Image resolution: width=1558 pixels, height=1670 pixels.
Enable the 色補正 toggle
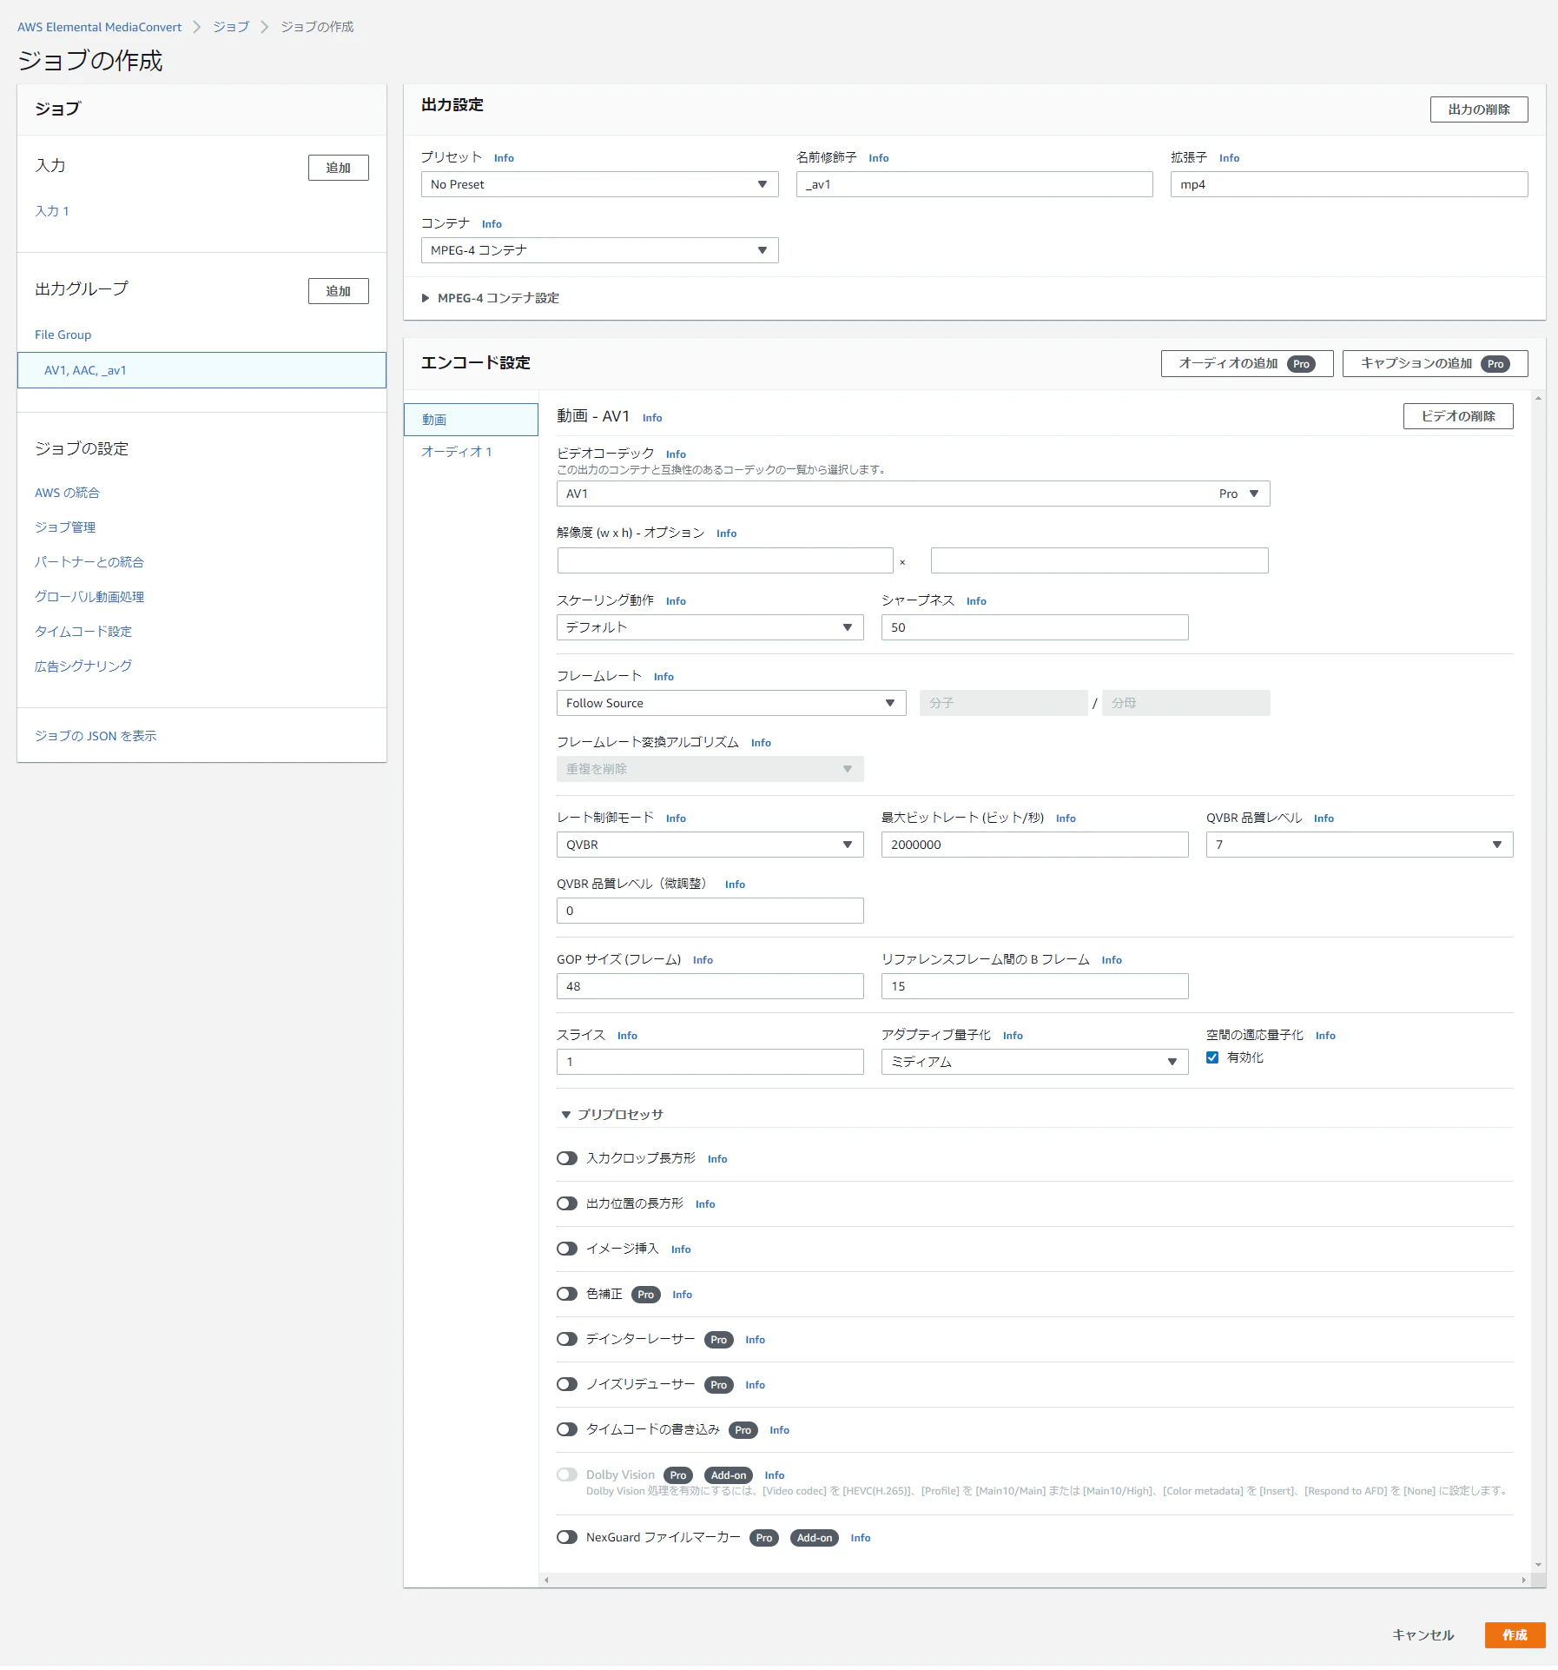[x=567, y=1294]
